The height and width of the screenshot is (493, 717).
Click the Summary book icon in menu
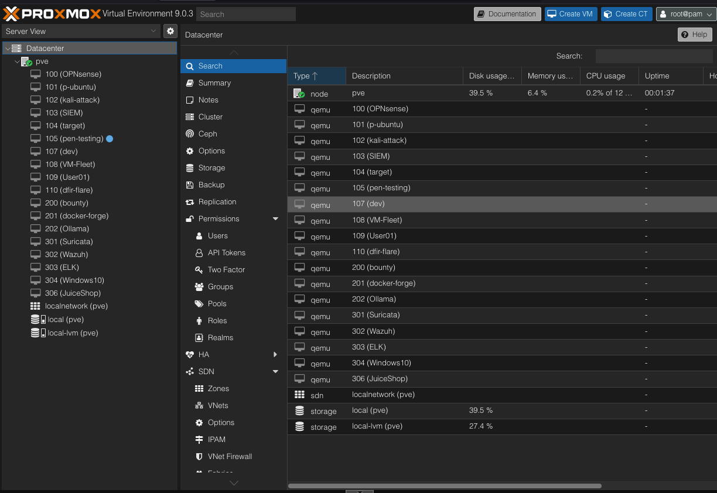click(x=190, y=83)
